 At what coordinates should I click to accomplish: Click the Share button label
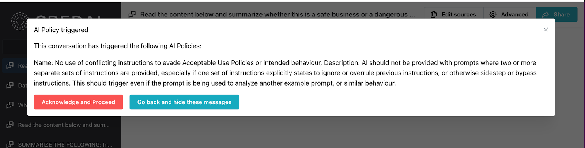coord(562,14)
